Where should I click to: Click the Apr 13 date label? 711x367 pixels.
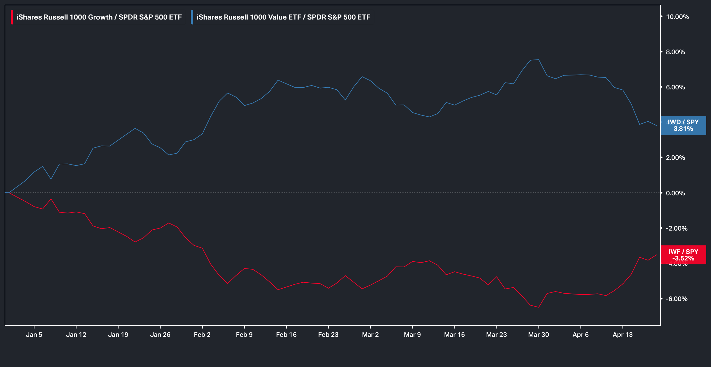[623, 335]
